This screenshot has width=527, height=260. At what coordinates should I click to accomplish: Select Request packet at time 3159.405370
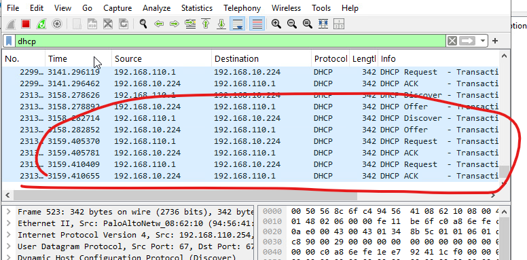[251, 141]
